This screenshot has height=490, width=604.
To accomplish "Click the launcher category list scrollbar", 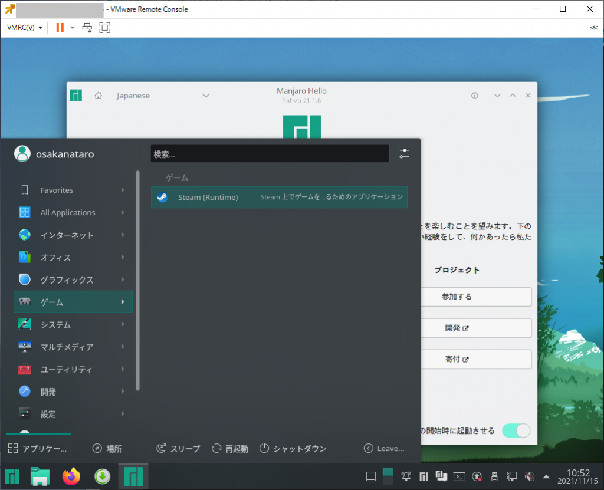I will click(137, 281).
